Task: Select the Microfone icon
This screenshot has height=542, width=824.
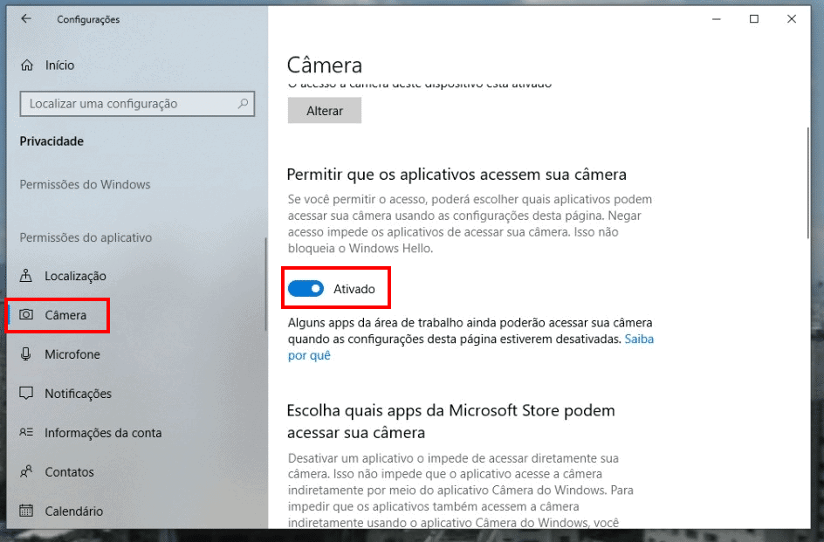Action: pyautogui.click(x=26, y=353)
